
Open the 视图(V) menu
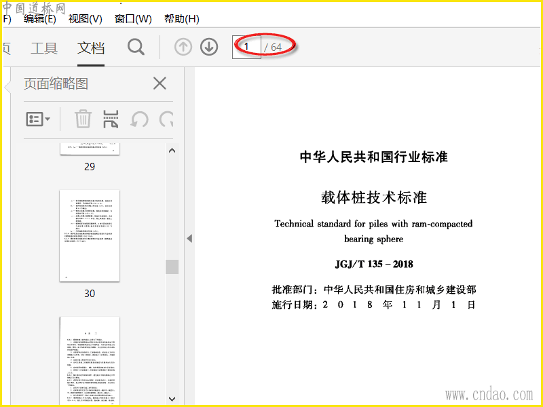[86, 19]
